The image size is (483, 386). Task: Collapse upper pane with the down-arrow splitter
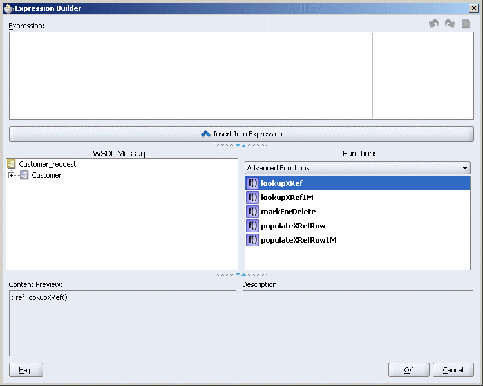[x=238, y=145]
